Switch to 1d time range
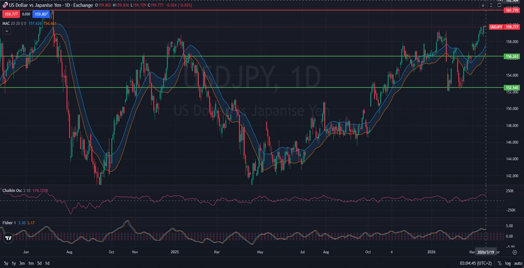Image resolution: width=524 pixels, height=268 pixels. coord(47,263)
